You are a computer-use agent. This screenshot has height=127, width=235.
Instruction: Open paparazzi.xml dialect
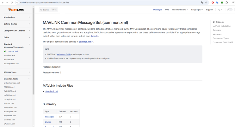pyautogui.click(x=10, y=116)
